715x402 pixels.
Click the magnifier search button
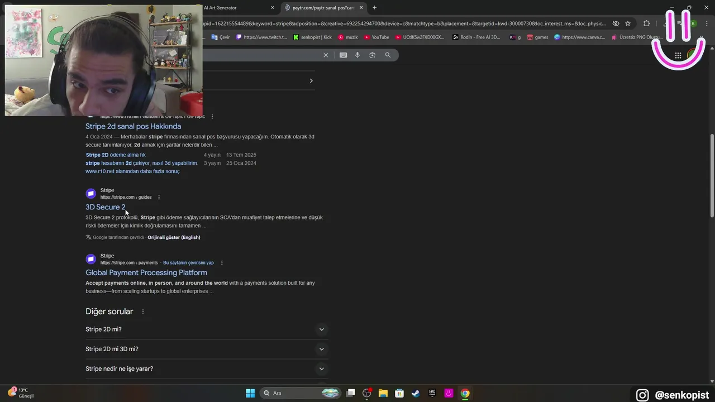pos(388,55)
